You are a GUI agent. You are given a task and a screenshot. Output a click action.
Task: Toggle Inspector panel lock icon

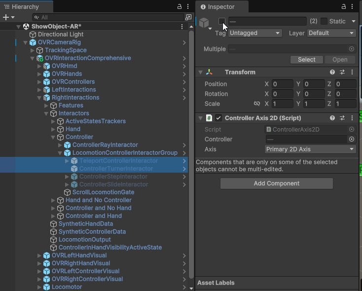[344, 6]
